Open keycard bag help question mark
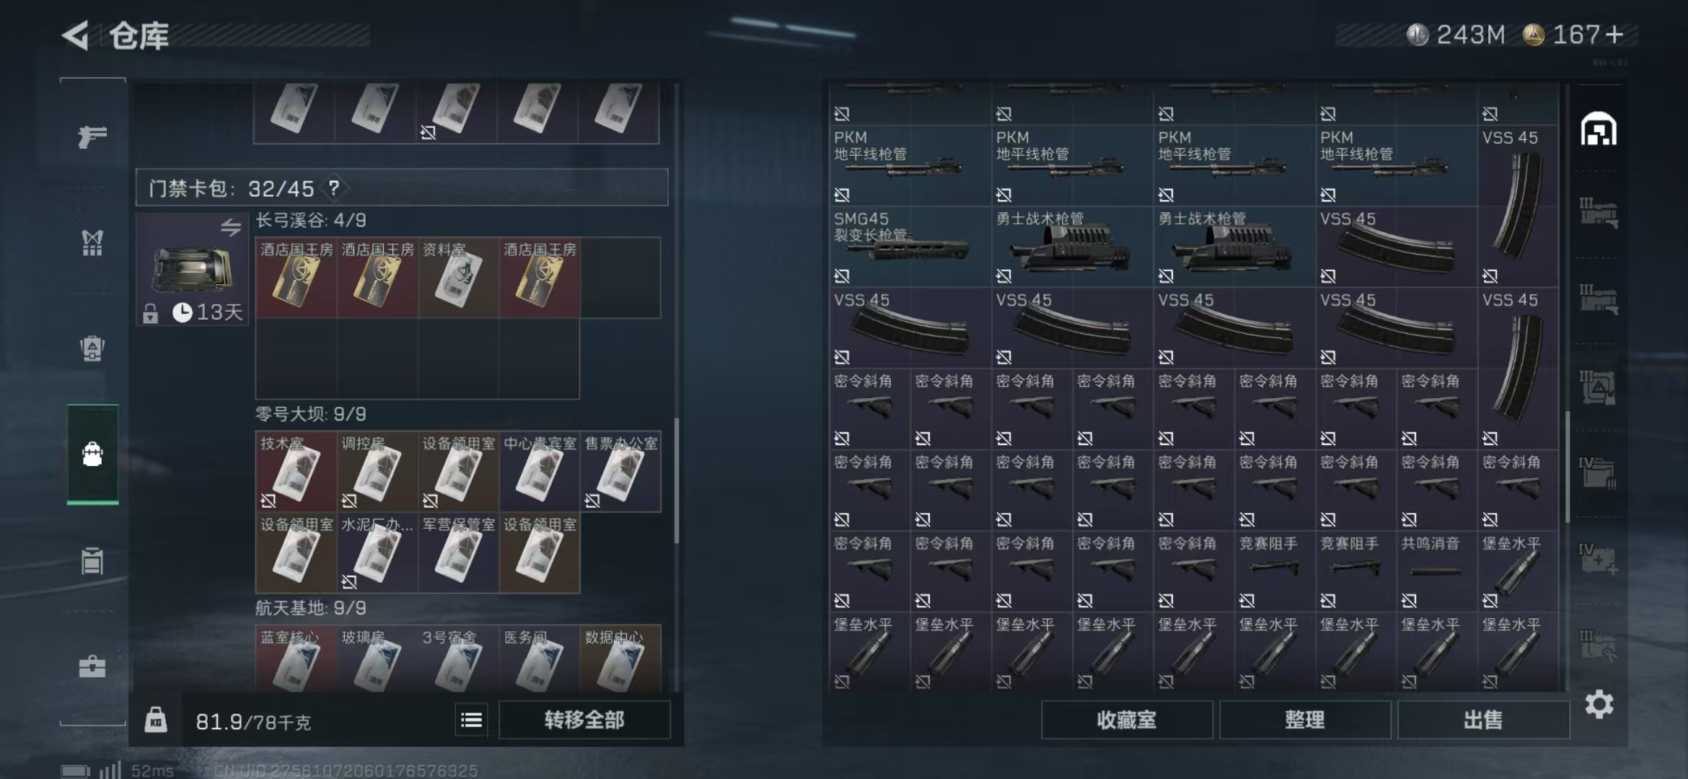 coord(334,188)
